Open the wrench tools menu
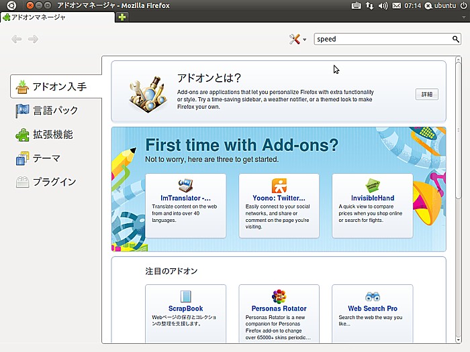470x352 pixels. [297, 39]
